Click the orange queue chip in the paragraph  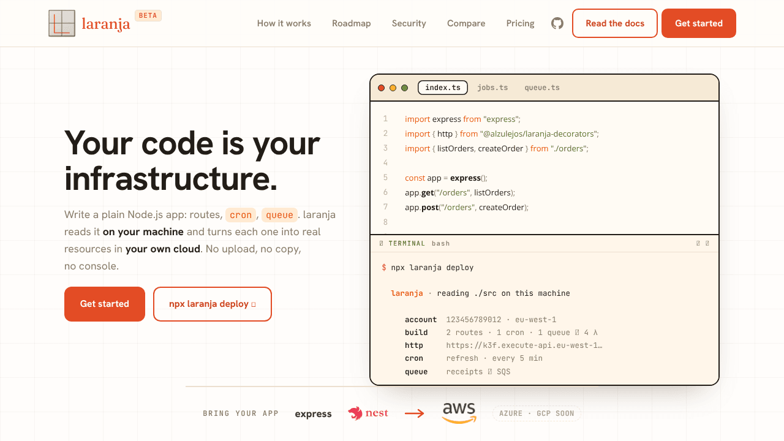[x=280, y=215]
